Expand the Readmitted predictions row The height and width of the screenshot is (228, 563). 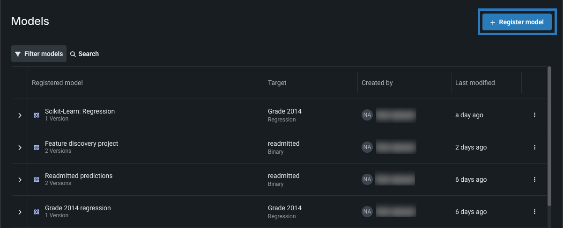(x=20, y=179)
